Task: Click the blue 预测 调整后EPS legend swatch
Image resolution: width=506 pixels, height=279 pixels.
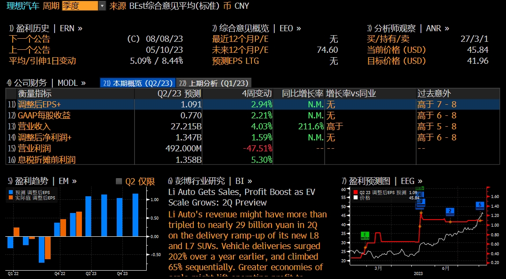Action: click(x=11, y=192)
